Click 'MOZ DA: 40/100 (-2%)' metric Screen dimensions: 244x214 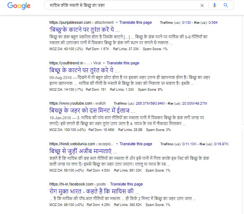(66, 49)
